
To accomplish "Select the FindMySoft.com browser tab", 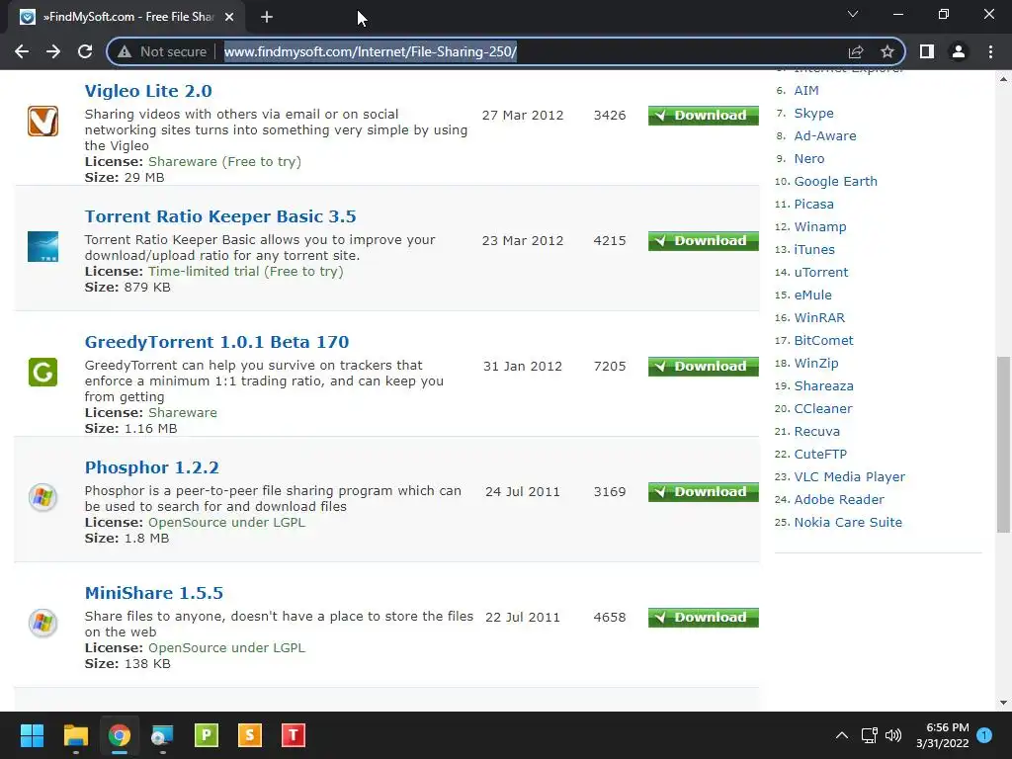I will point(126,17).
